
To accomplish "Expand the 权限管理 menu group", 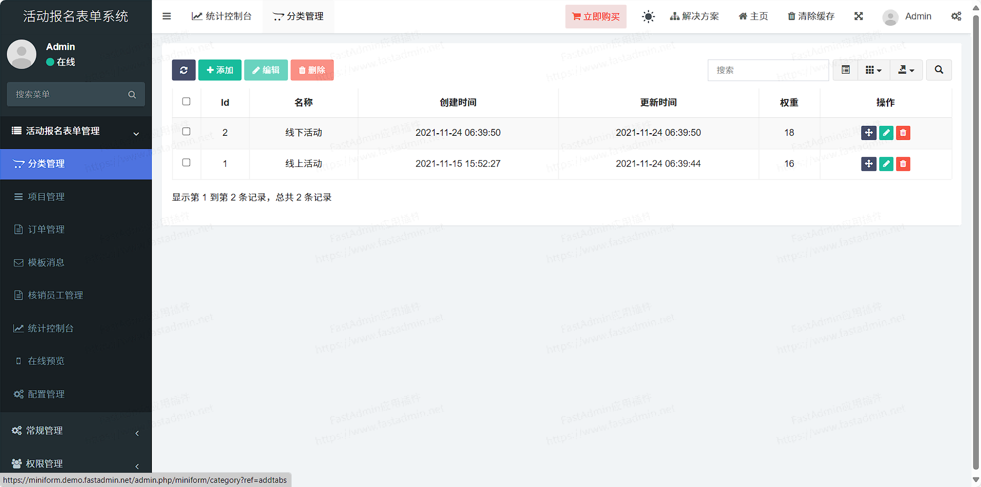I will [76, 464].
